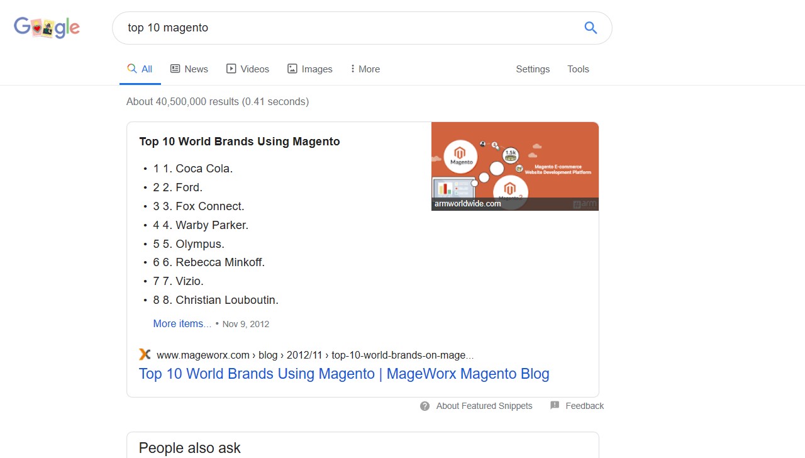Screen dimensions: 805x458
Task: Open the Settings menu
Action: pyautogui.click(x=533, y=69)
